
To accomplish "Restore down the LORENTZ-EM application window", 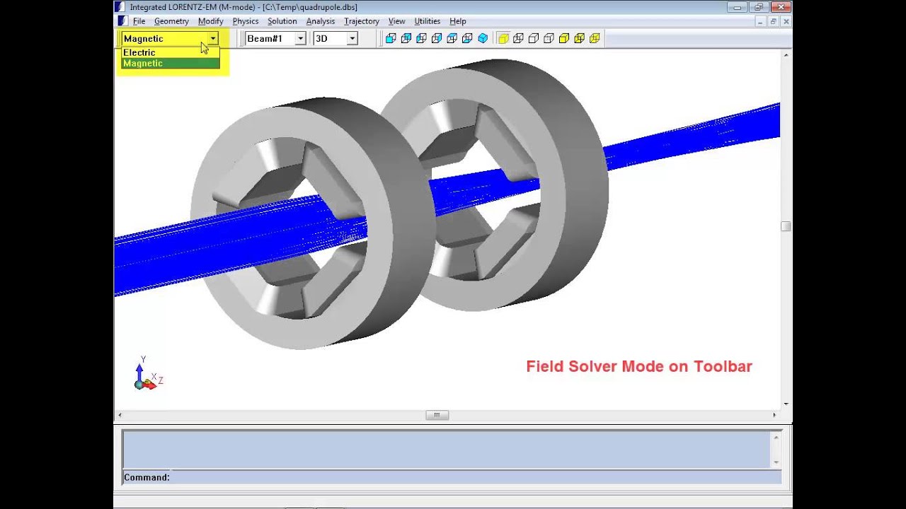I will pyautogui.click(x=758, y=7).
